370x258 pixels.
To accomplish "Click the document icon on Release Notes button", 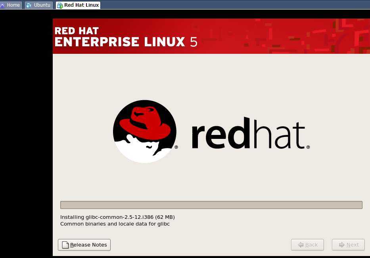I will [65, 245].
